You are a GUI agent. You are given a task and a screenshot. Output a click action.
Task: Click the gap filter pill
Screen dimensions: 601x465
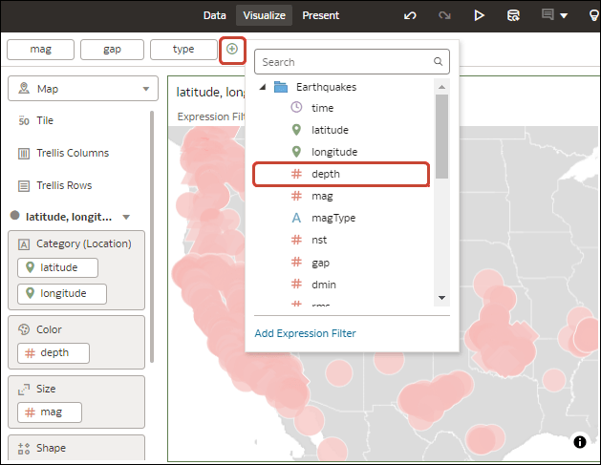112,50
